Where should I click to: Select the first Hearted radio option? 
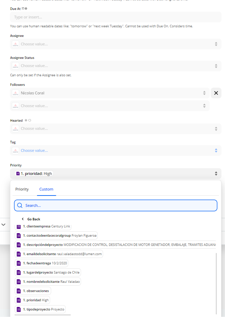pos(26,120)
